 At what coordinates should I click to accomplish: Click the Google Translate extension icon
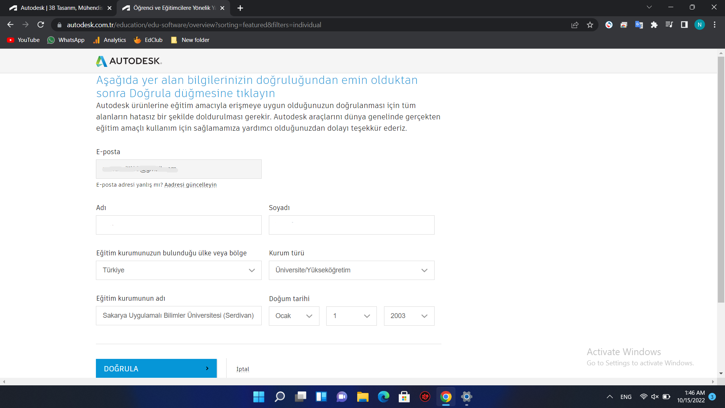point(639,25)
